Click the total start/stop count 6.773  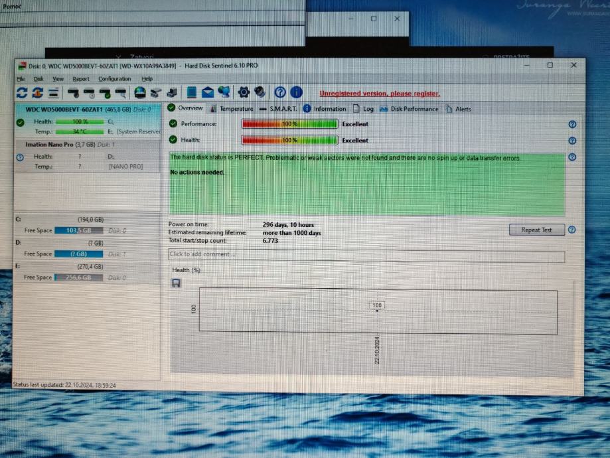tap(270, 241)
